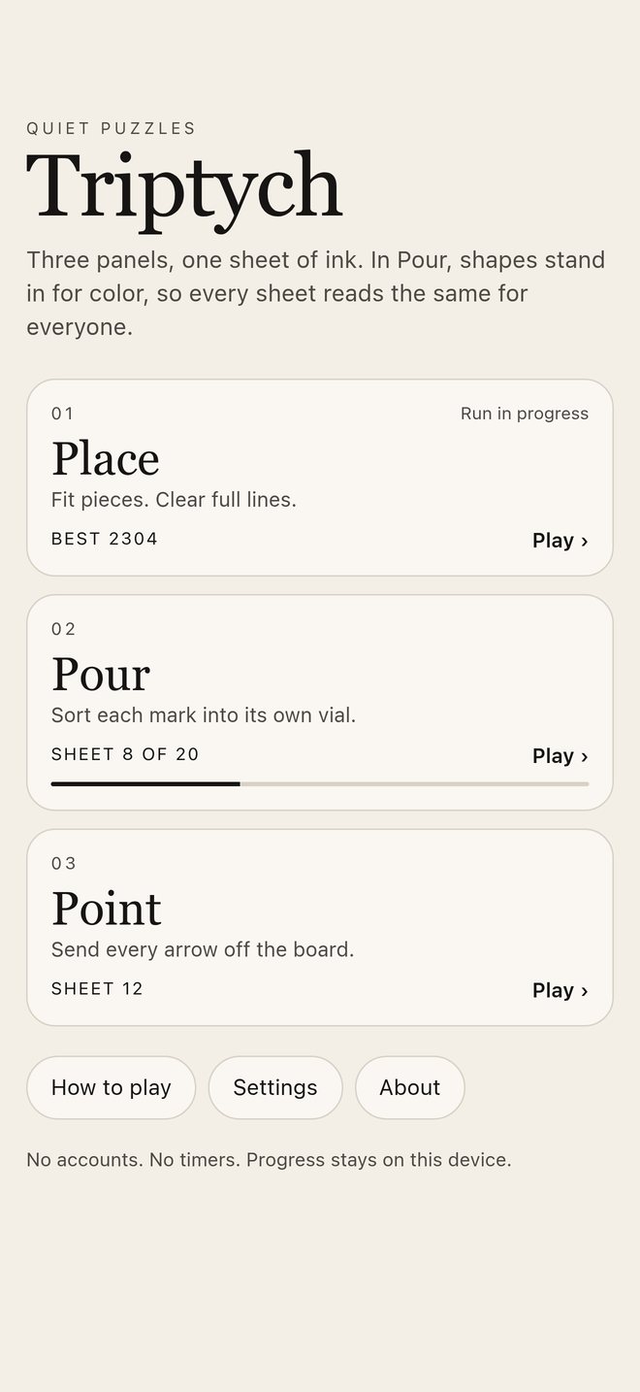Select the Pour game title
Image resolution: width=640 pixels, height=1392 pixels.
point(101,674)
